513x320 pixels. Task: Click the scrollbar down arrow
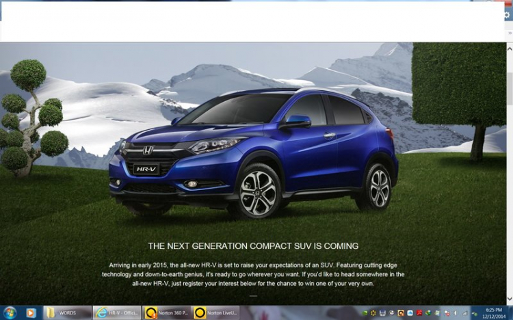pyautogui.click(x=510, y=299)
